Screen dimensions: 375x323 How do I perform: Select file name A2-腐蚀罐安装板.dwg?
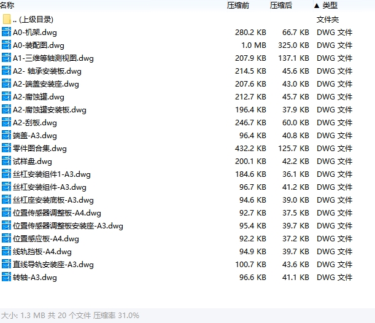coord(50,110)
